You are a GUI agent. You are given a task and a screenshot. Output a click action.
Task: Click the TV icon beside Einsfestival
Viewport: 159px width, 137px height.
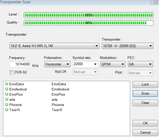click(x=7, y=89)
